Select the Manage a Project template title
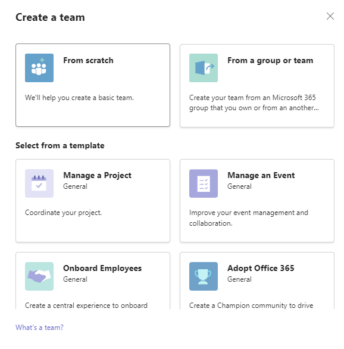The height and width of the screenshot is (349, 344). point(97,175)
